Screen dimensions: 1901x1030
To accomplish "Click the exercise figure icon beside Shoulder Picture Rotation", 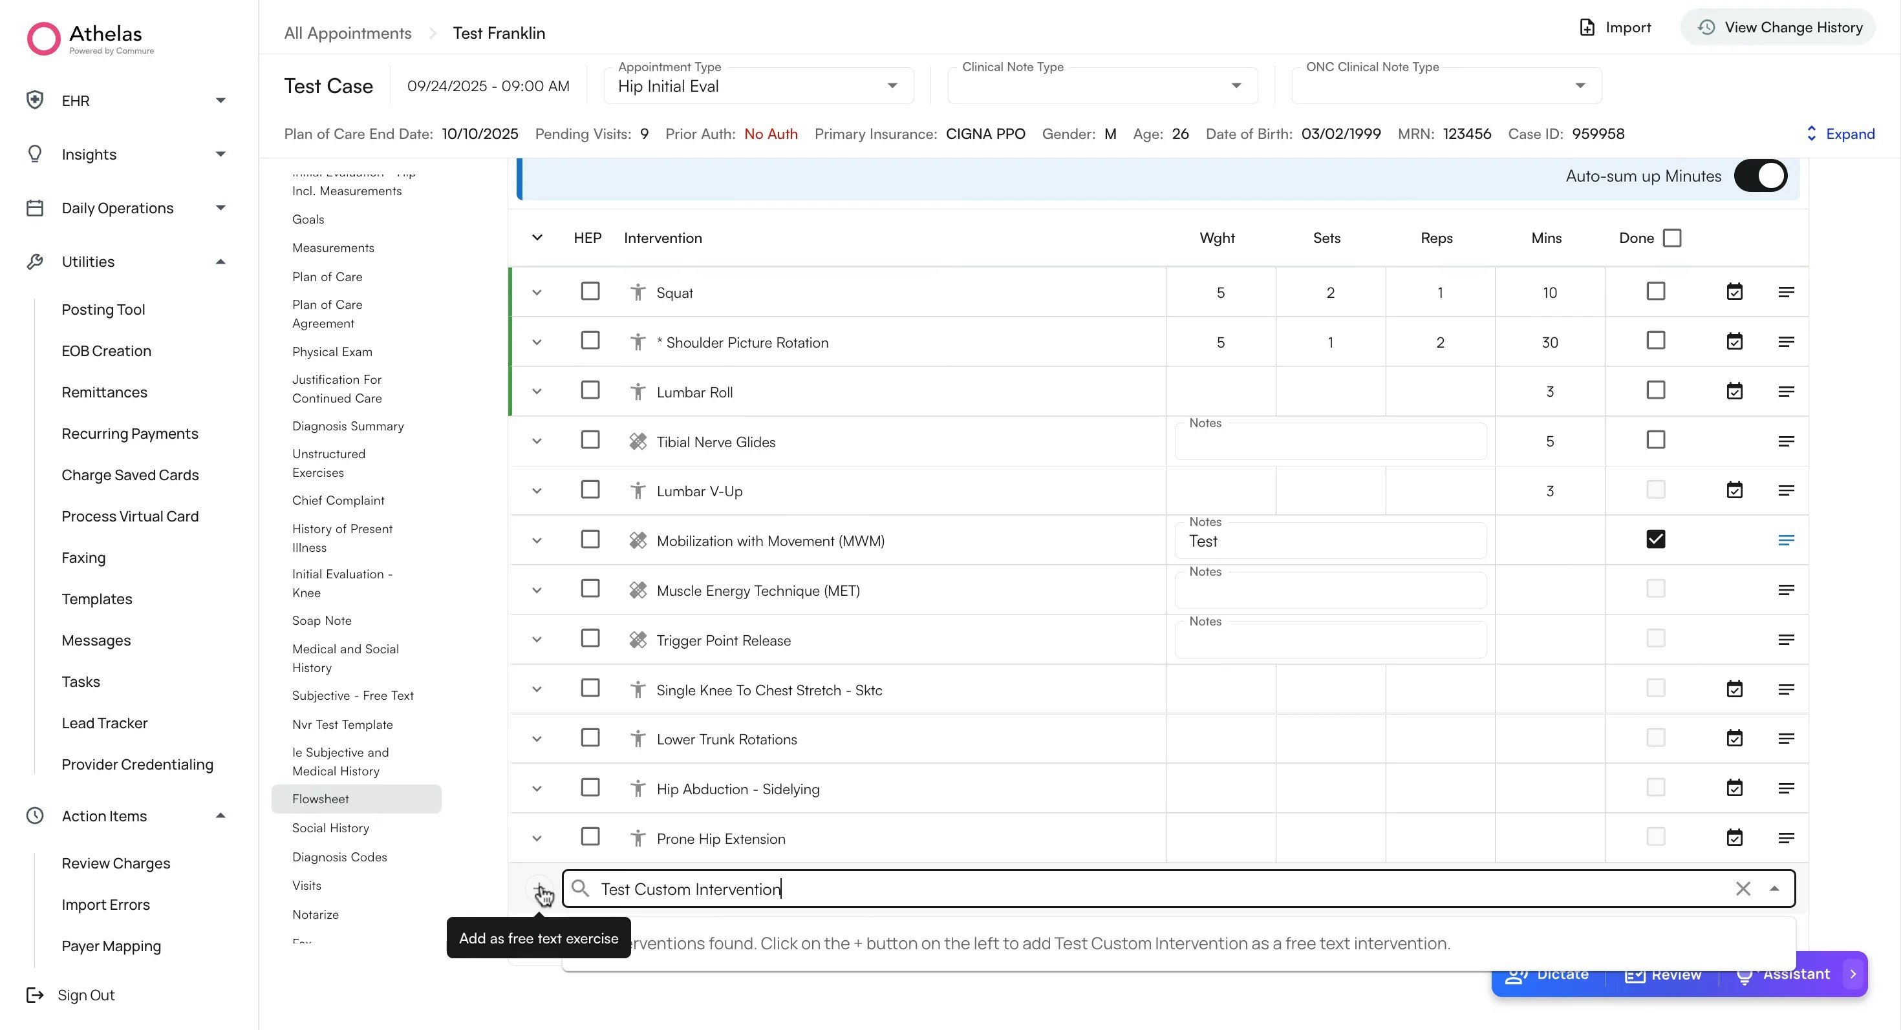I will tap(638, 341).
